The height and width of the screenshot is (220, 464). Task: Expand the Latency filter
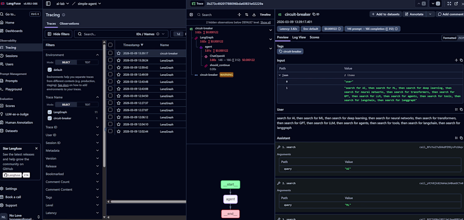(x=97, y=213)
